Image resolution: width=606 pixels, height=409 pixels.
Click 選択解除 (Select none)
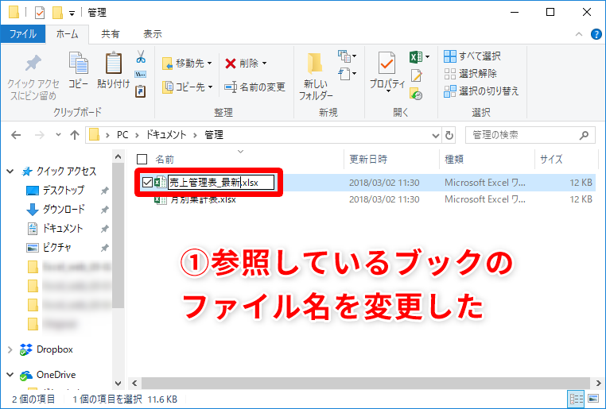coord(470,73)
